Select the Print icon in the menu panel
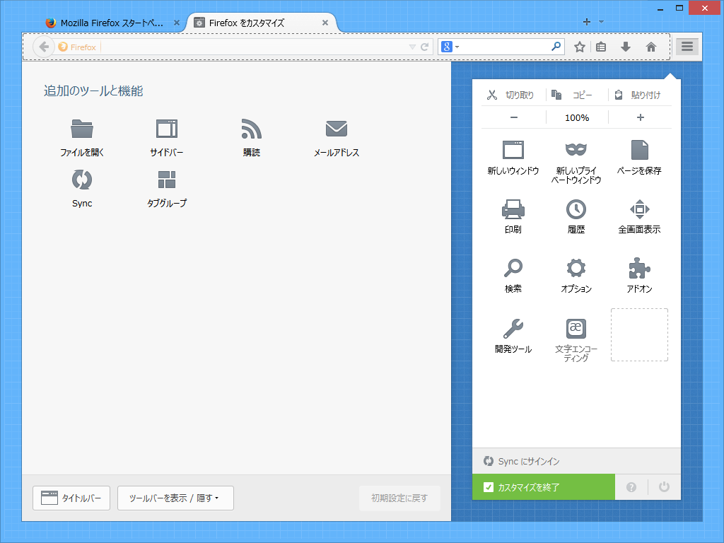The width and height of the screenshot is (724, 543). click(513, 209)
